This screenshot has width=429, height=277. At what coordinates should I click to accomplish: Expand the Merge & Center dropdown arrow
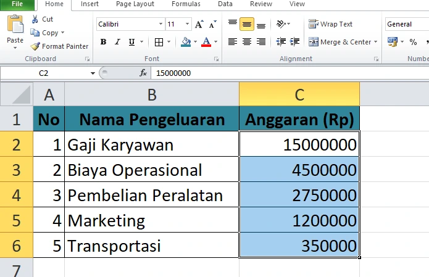(x=375, y=42)
